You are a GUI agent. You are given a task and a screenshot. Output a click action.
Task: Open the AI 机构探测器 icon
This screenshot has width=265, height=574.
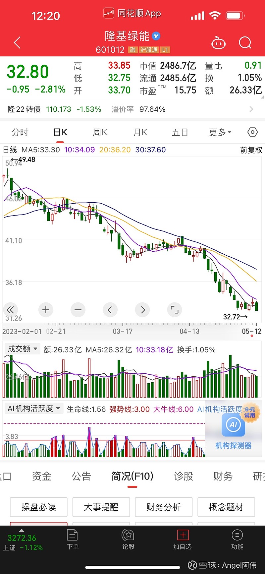(233, 425)
